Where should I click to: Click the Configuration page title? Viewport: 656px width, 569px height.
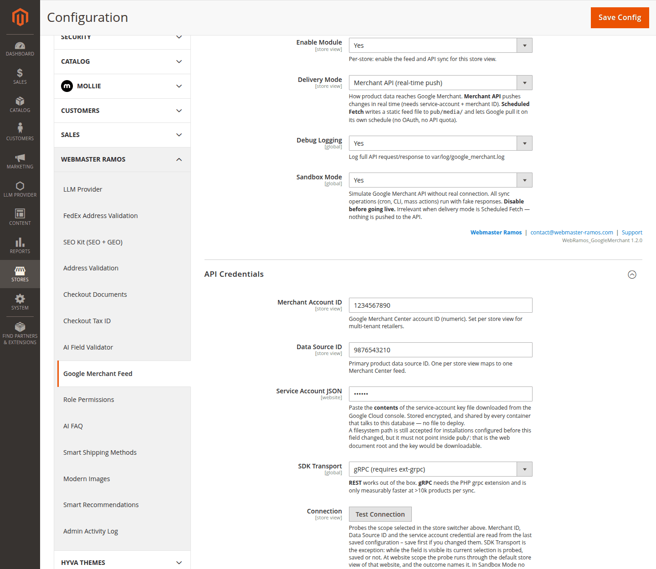point(87,17)
